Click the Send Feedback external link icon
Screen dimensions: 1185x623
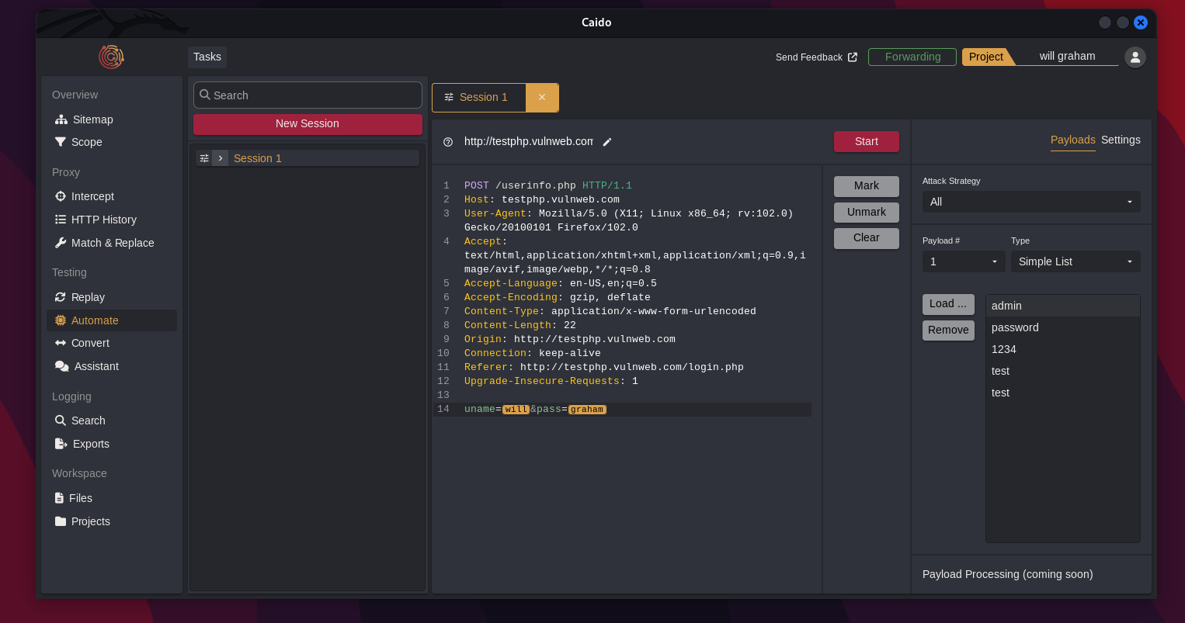pos(853,57)
